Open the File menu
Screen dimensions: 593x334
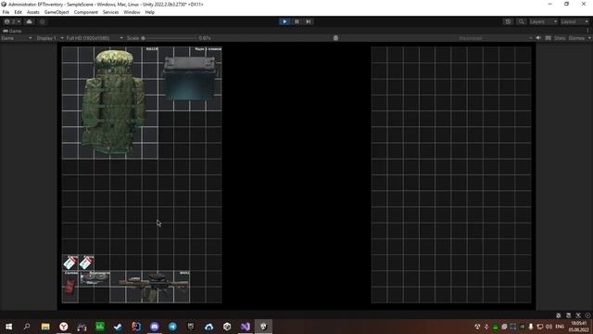[x=6, y=12]
